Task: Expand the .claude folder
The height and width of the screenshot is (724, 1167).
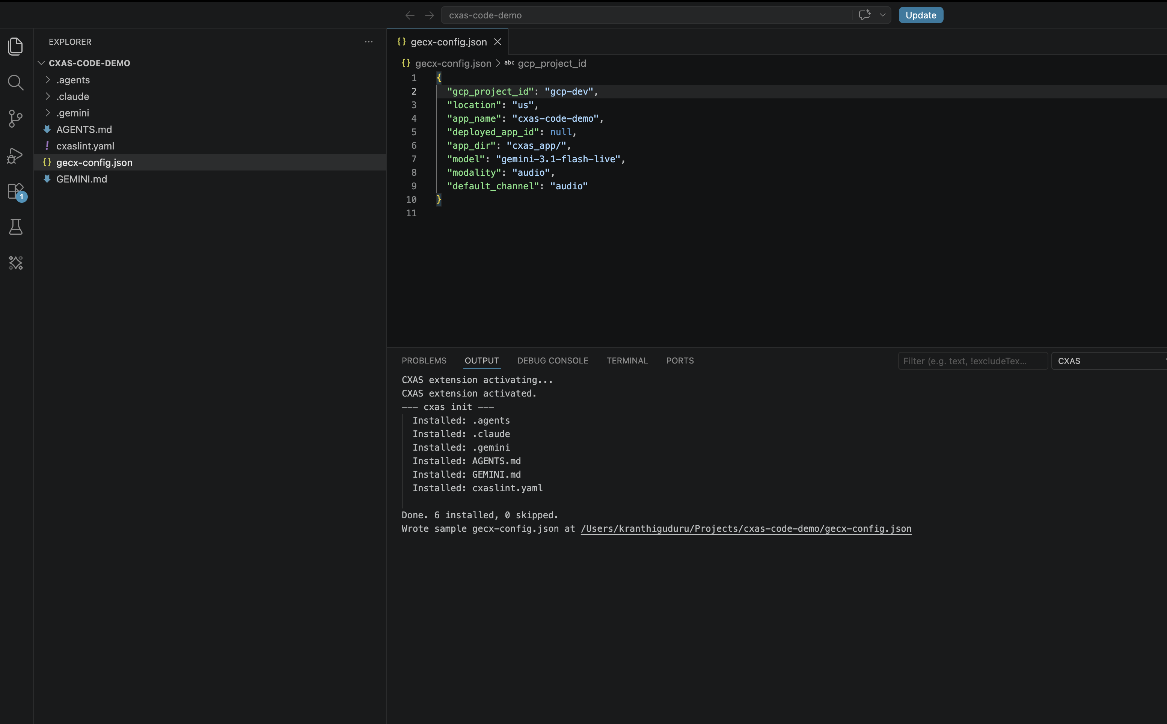Action: click(x=47, y=96)
